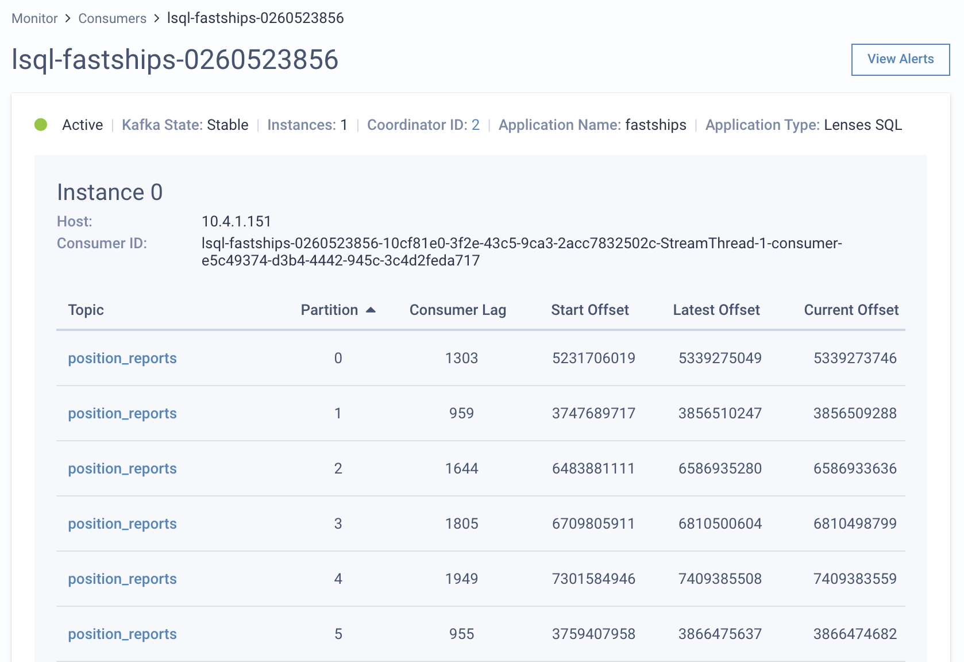
Task: Click current offset 7409383559
Action: (x=855, y=579)
